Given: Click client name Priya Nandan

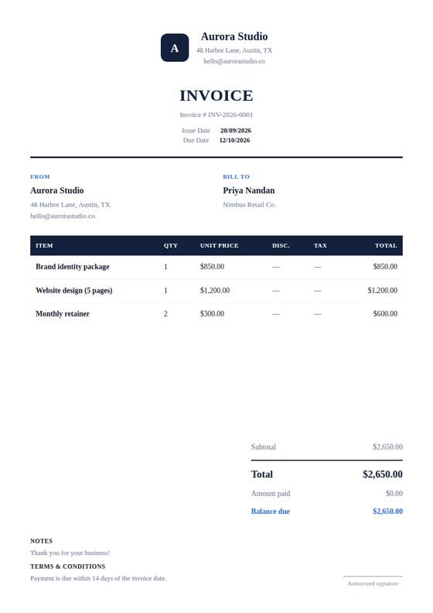Looking at the screenshot, I should coord(249,190).
